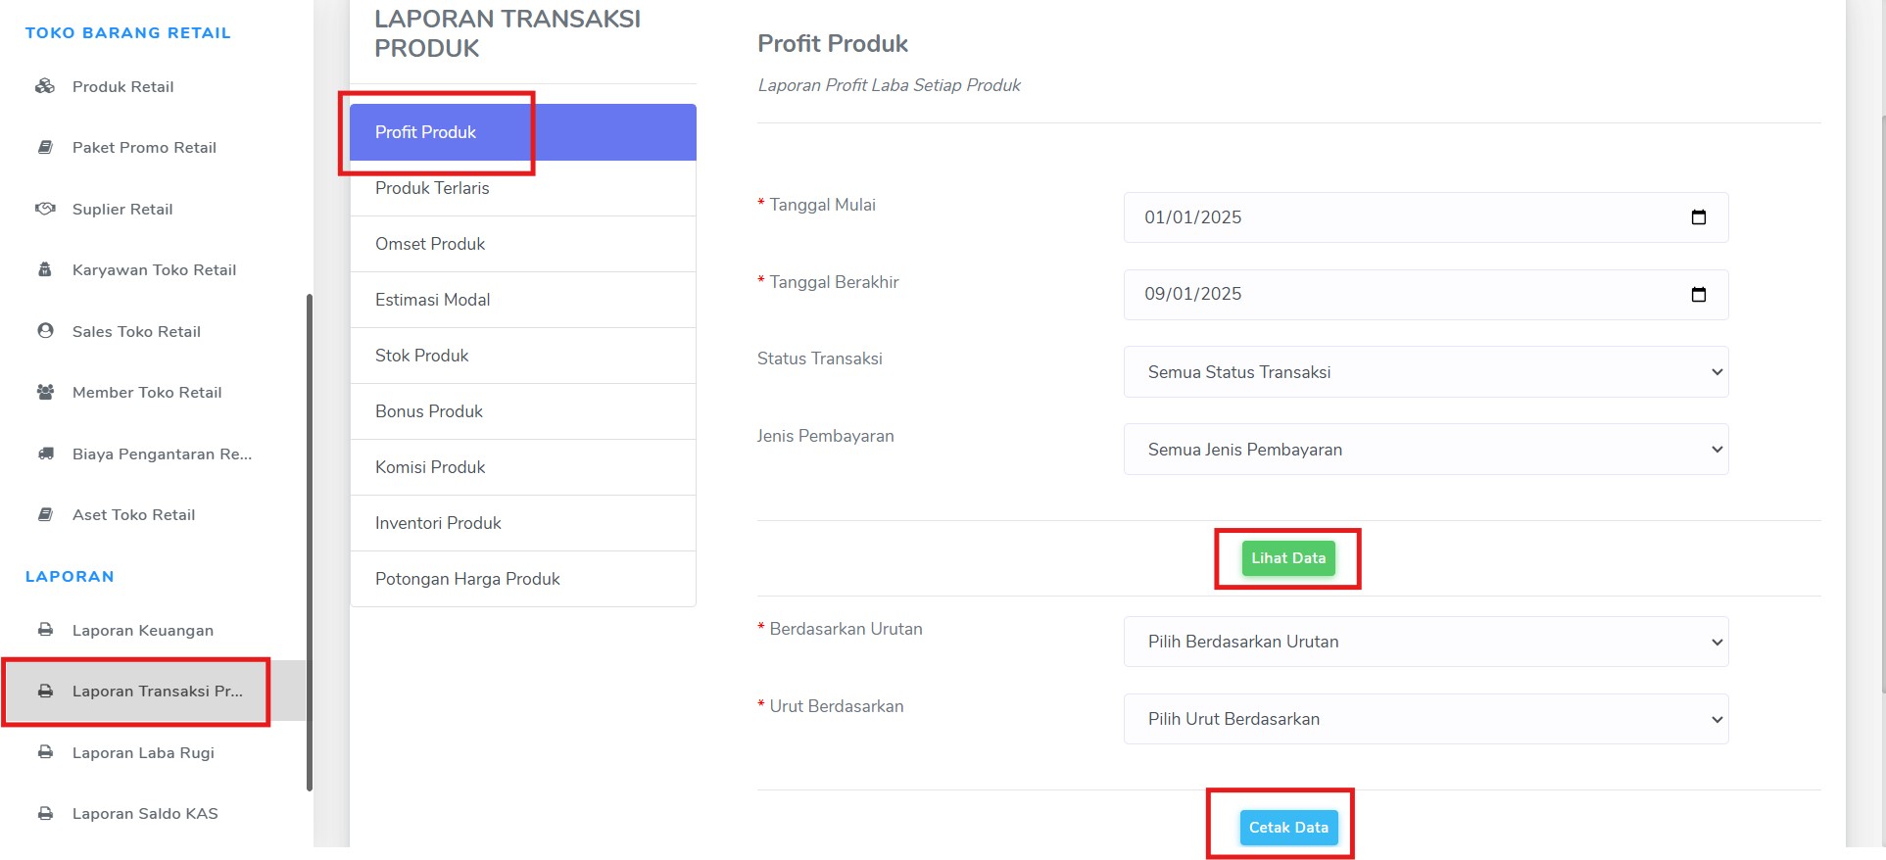Screen dimensions: 1886x860
Task: Open the Komisi Produk report
Action: (x=430, y=467)
